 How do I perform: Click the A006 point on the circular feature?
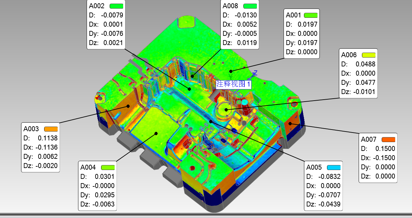coord(226,110)
